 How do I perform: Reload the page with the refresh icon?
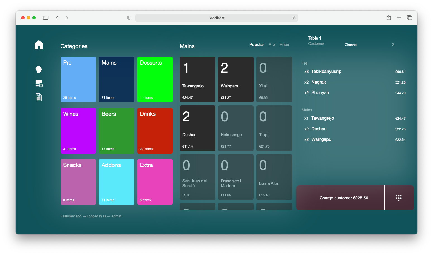(x=294, y=18)
